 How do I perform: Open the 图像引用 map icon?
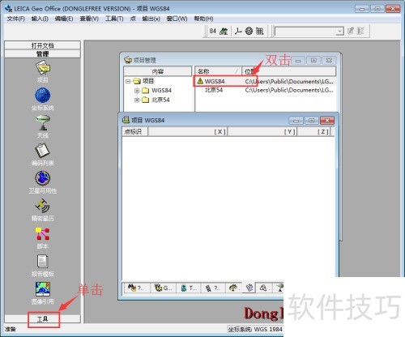pyautogui.click(x=42, y=289)
